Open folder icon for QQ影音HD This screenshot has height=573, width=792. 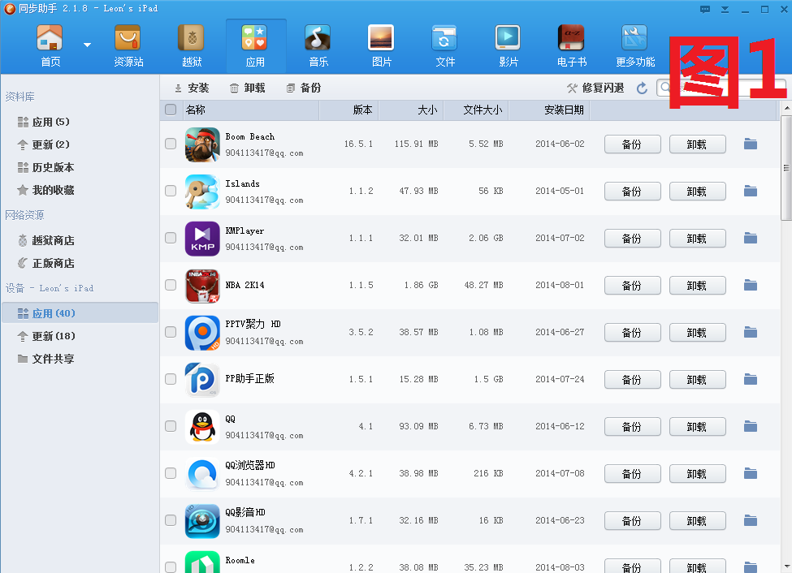(x=751, y=520)
